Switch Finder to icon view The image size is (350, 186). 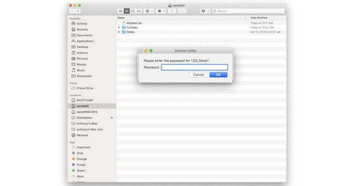(x=120, y=11)
